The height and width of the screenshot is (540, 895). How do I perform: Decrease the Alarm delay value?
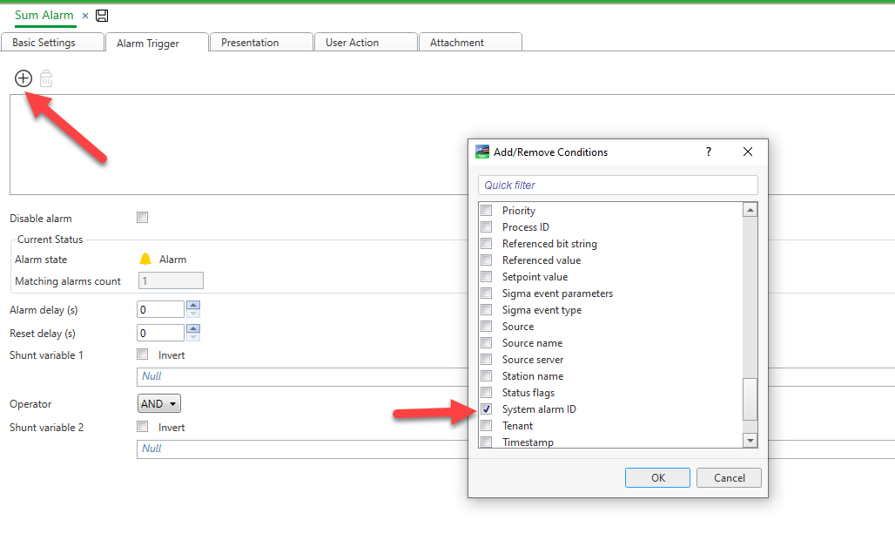point(193,314)
